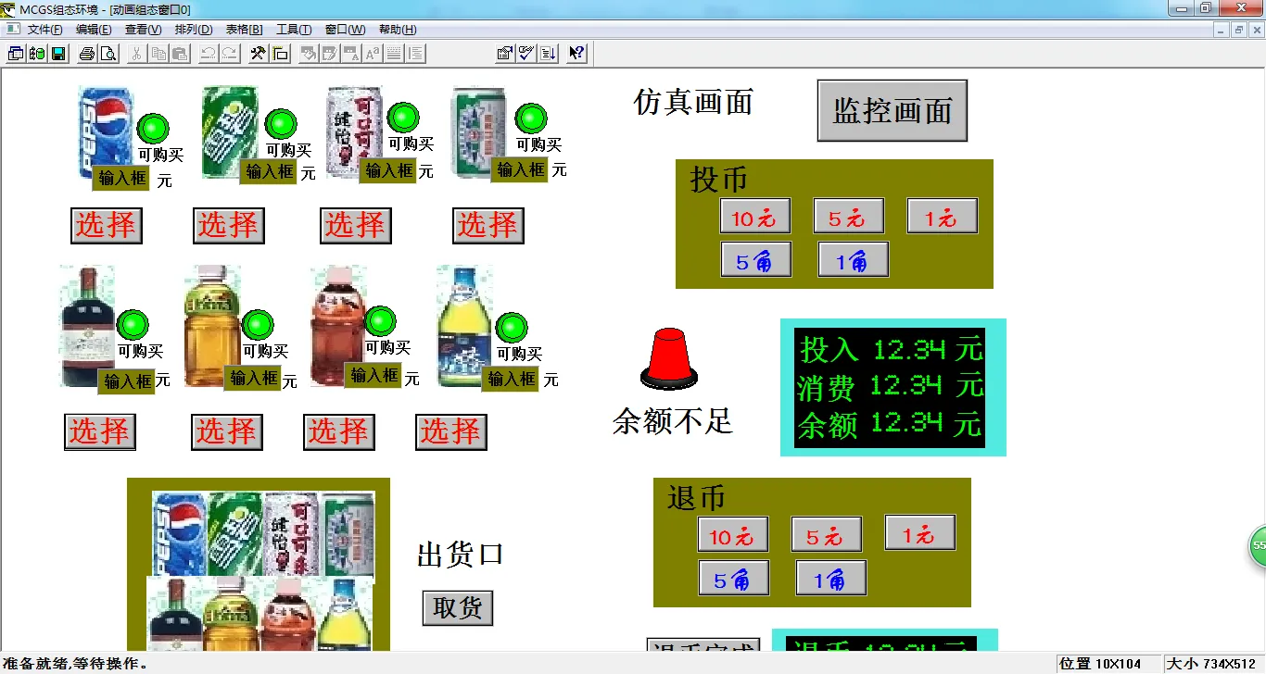Open the 工具(T) menu
Image resolution: width=1266 pixels, height=674 pixels.
[293, 29]
